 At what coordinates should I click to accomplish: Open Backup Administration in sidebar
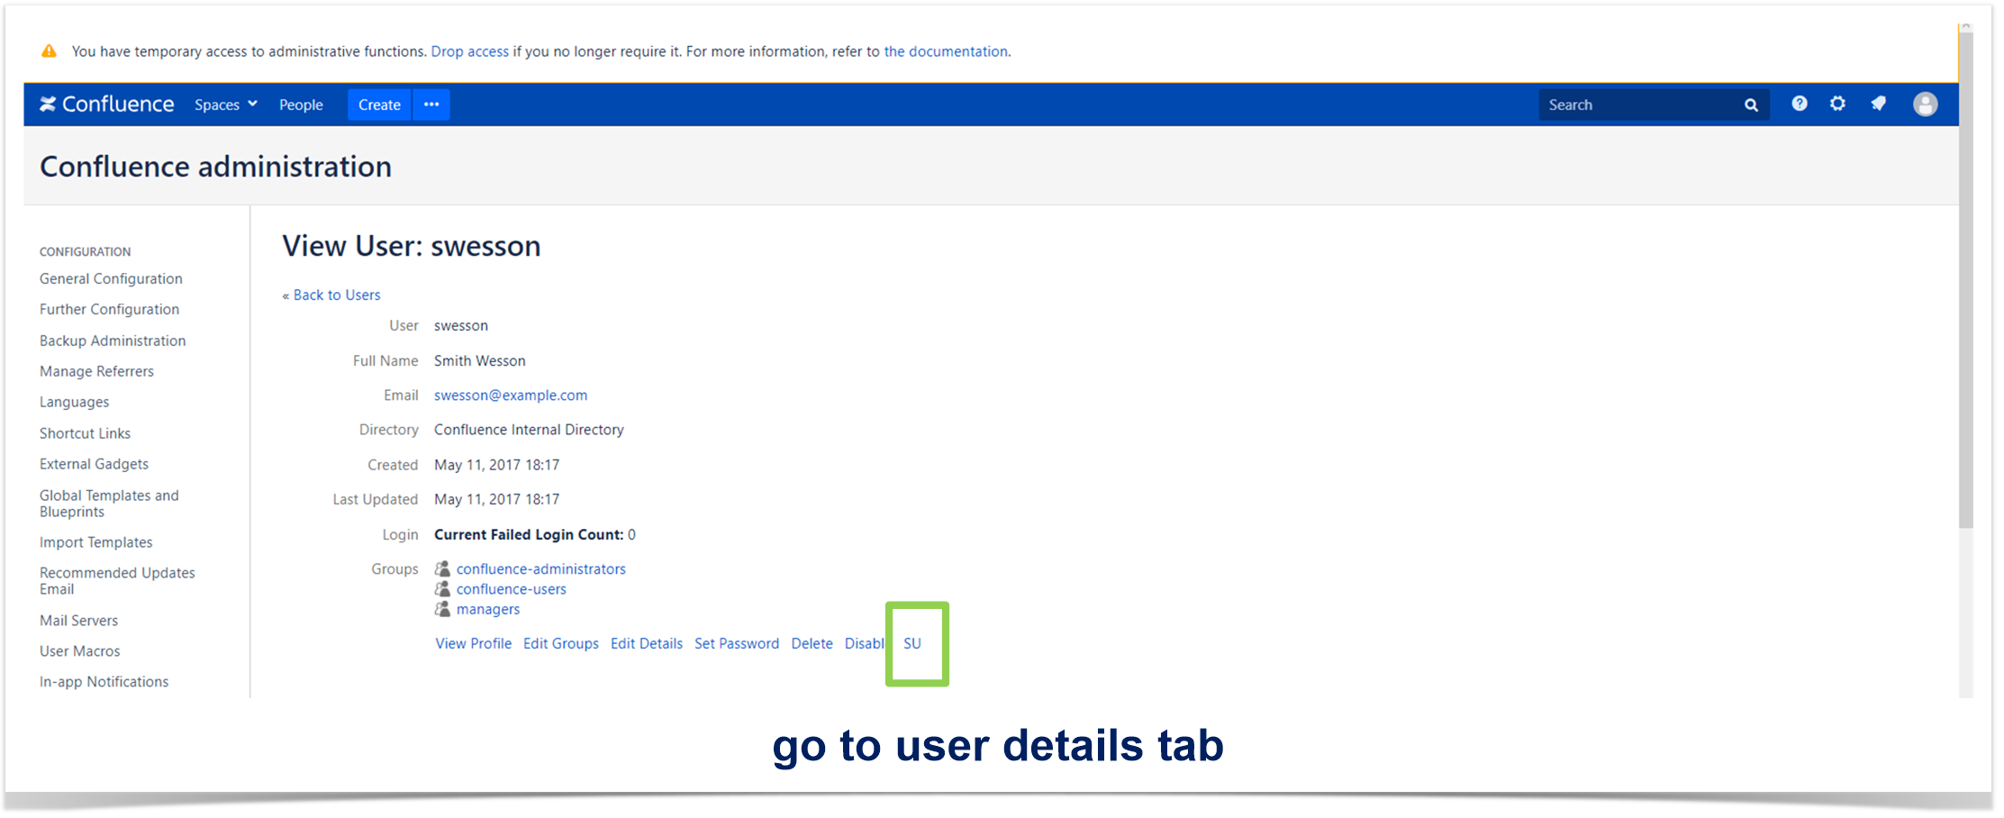[113, 341]
